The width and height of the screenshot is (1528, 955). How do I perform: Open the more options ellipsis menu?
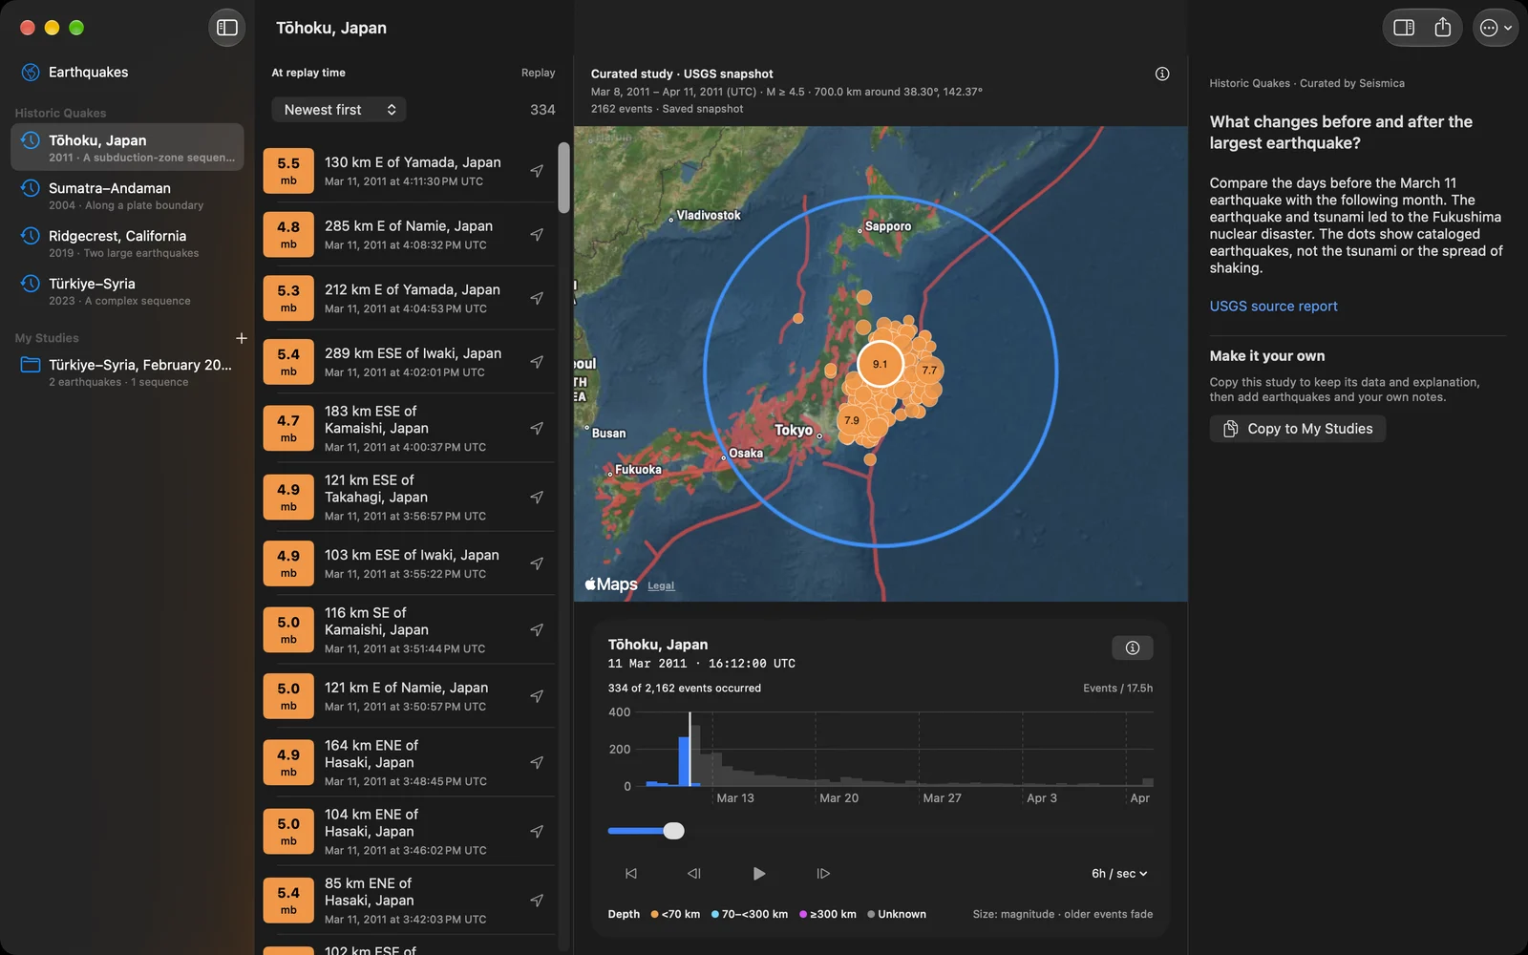click(x=1496, y=28)
